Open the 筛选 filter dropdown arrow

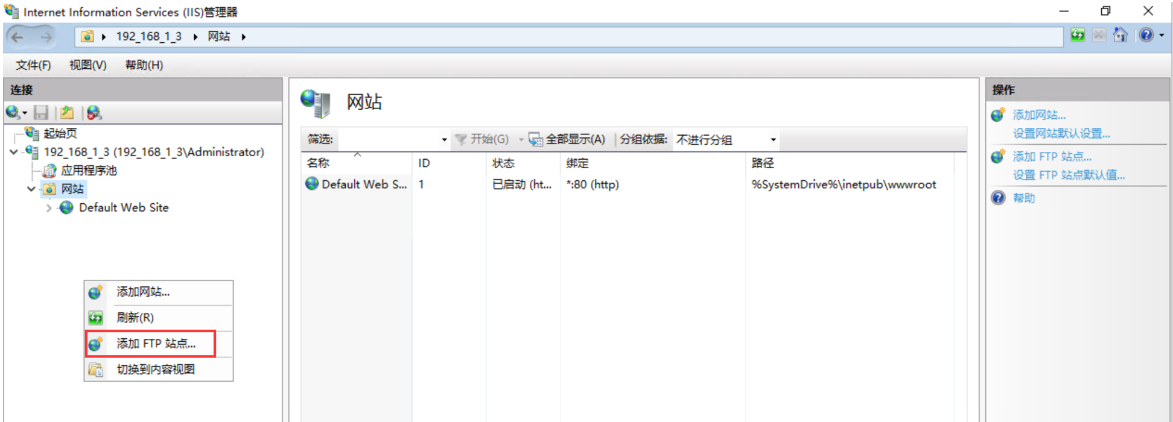pos(445,140)
